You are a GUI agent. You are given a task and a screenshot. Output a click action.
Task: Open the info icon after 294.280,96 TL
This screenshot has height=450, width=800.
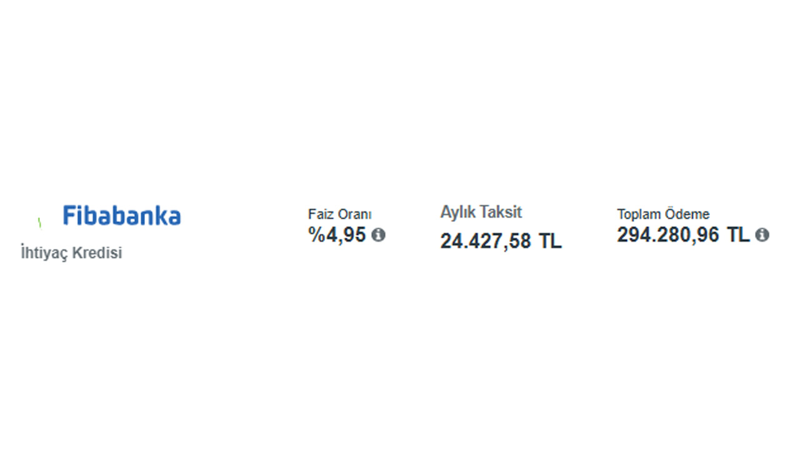point(762,235)
